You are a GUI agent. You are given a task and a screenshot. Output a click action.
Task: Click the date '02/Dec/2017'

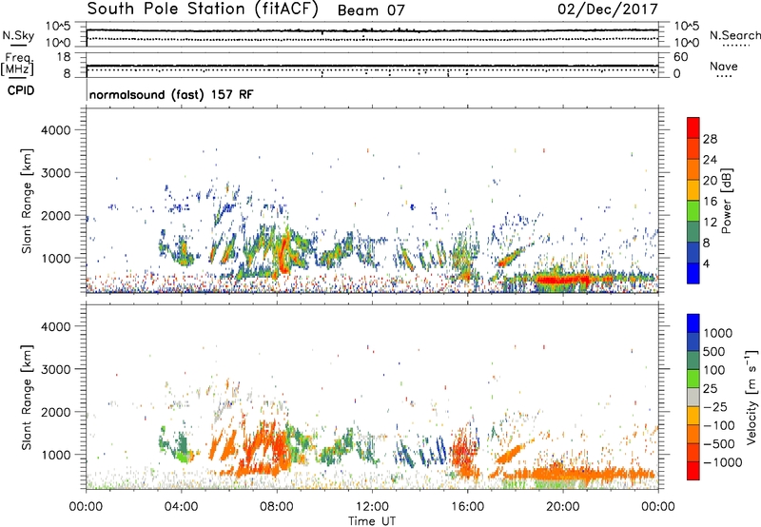(x=608, y=10)
